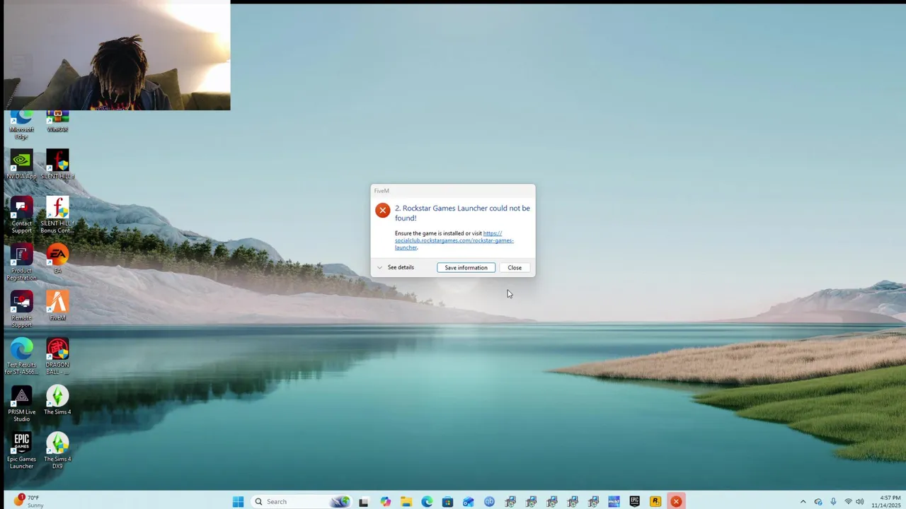Image resolution: width=906 pixels, height=509 pixels.
Task: Click the Close button in FiveM dialog
Action: point(515,268)
